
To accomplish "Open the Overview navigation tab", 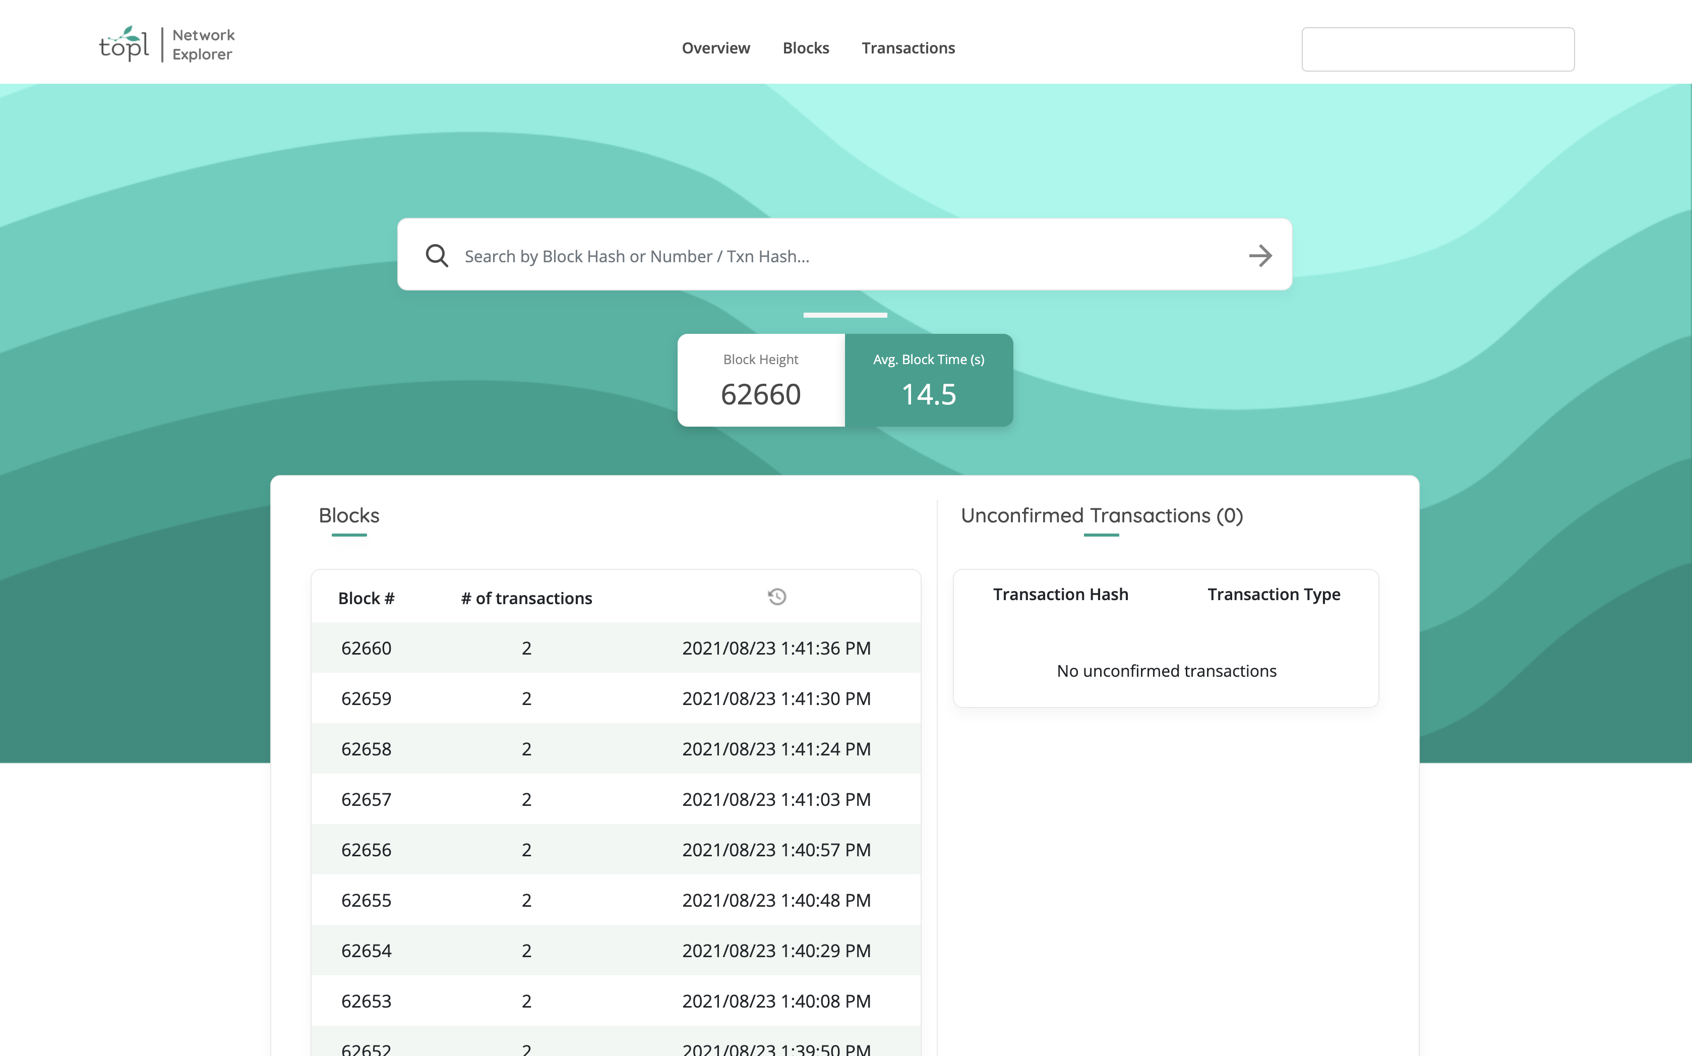I will tap(715, 48).
